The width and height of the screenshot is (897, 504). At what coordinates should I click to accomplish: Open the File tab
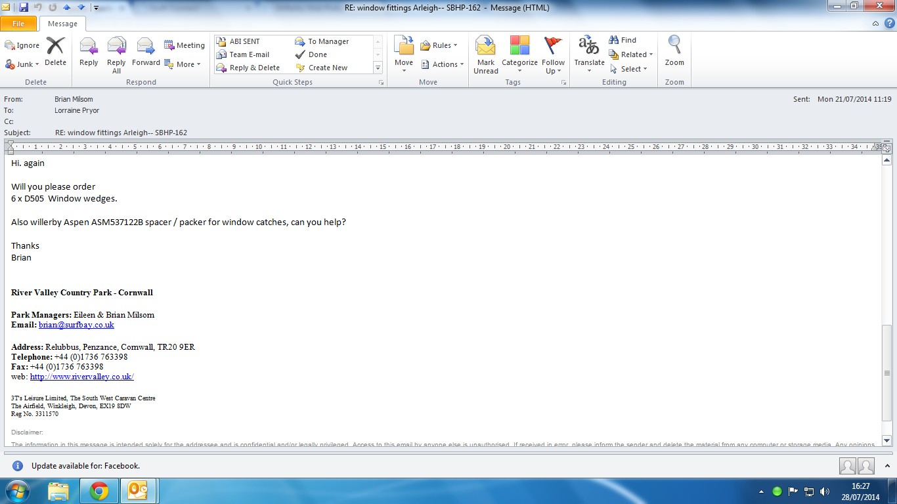point(18,24)
